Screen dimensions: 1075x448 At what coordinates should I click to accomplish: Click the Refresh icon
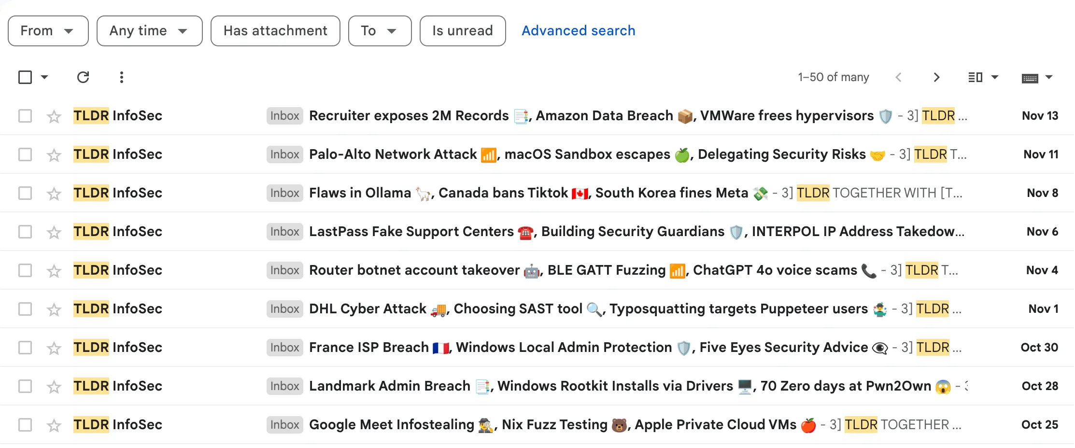83,77
